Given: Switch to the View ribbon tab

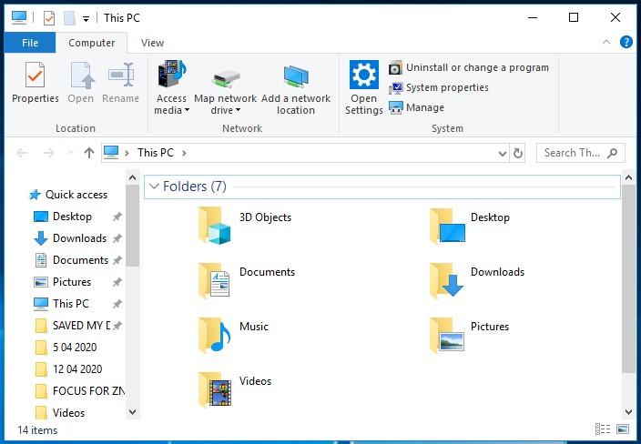Looking at the screenshot, I should [x=152, y=43].
